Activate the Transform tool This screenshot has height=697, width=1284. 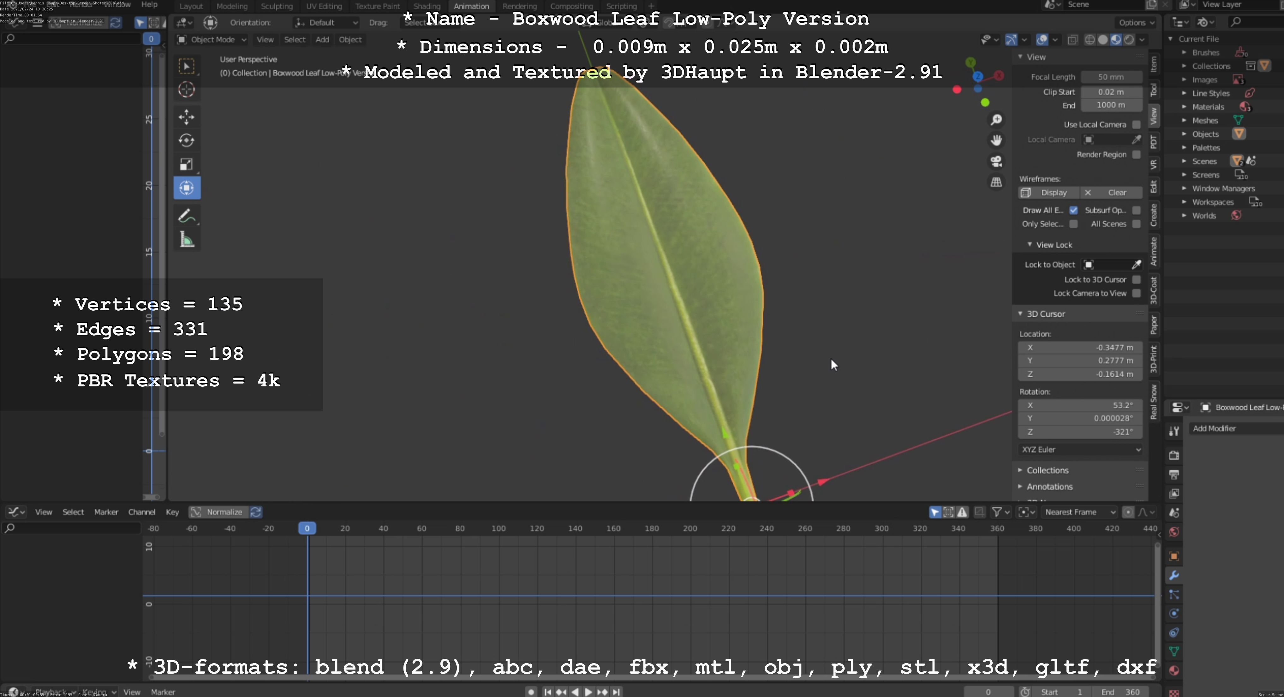coord(187,188)
